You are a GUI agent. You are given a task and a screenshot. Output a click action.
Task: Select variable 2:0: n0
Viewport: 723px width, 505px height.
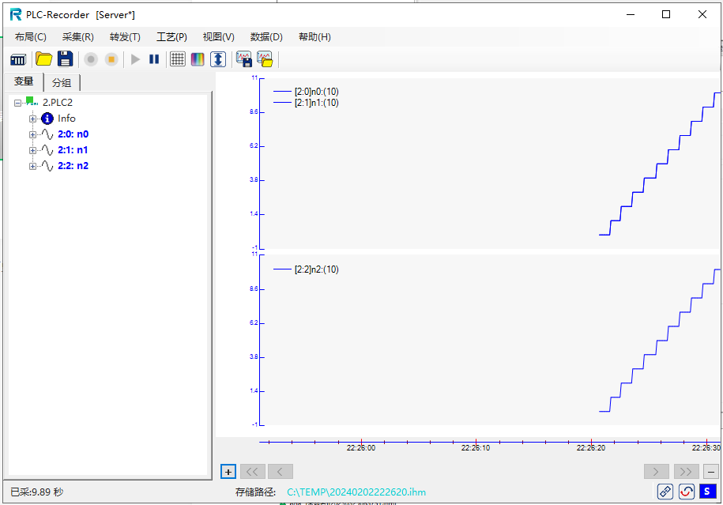click(73, 134)
